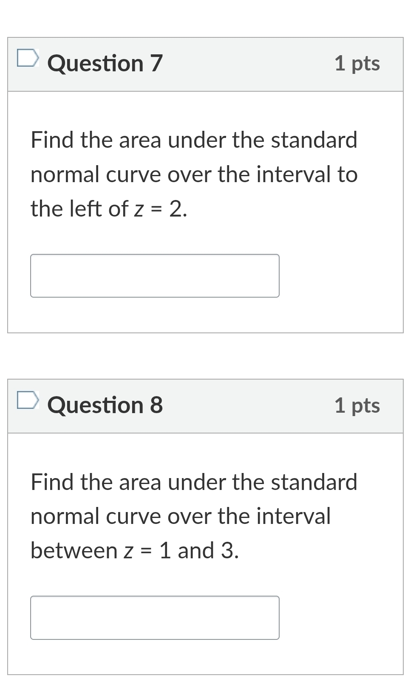Click 'normal curve over the interval to' line
Screen dimensions: 405x684
pos(194,175)
